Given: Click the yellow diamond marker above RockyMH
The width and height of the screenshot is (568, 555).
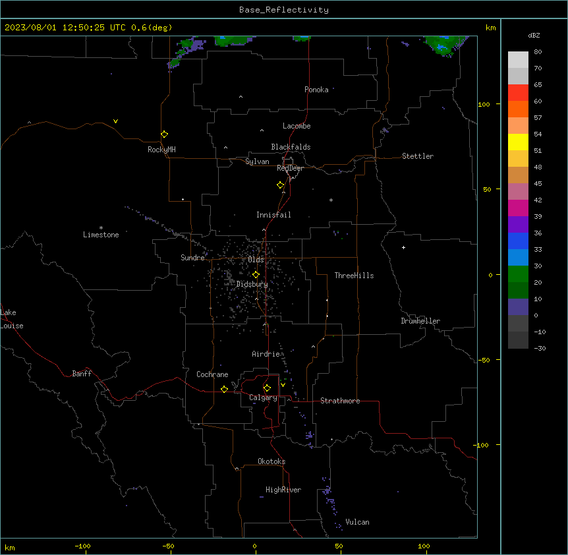Looking at the screenshot, I should click(164, 134).
